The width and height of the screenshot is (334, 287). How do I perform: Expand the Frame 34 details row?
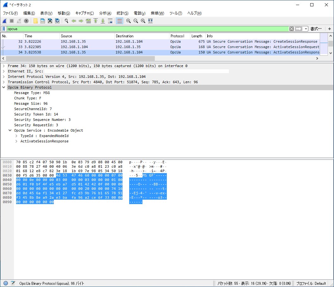coord(3,66)
